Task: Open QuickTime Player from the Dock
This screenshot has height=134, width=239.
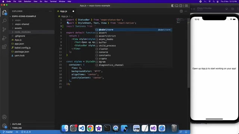Action: (116, 128)
